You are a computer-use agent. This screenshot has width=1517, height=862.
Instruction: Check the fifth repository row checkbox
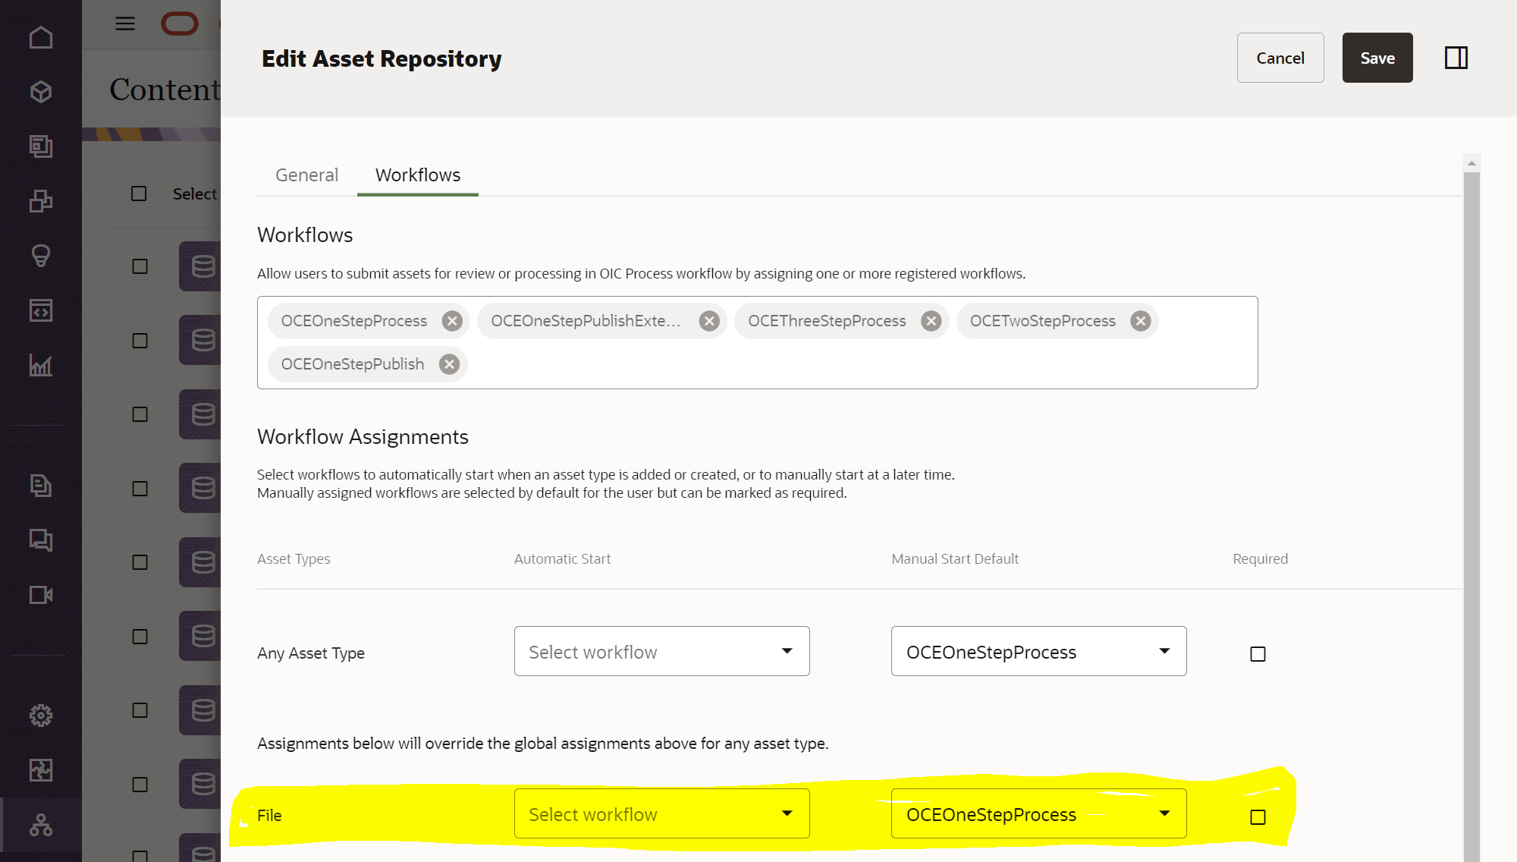point(140,562)
